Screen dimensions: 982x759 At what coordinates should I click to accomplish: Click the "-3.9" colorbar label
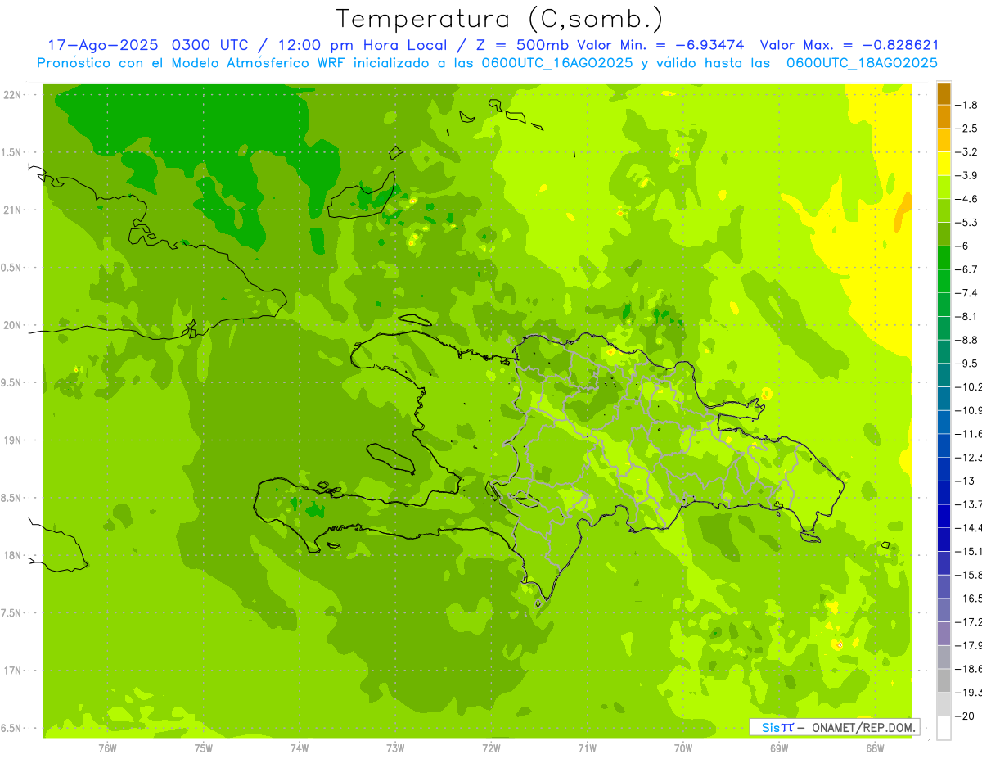968,175
